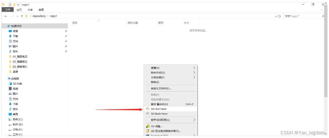Screen dimensions: 329x138
Task: Click the Git GUI Here diamond icon
Action: coord(148,109)
